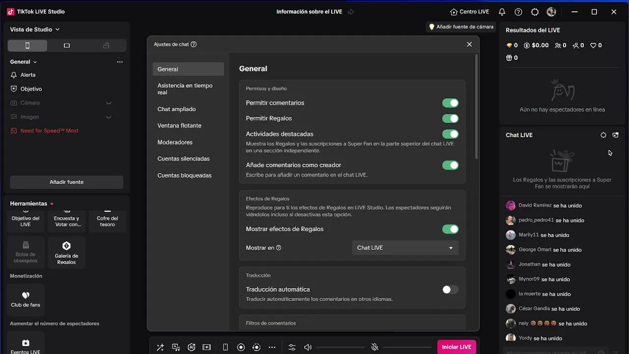Open the General scene three-dots menu
This screenshot has width=629, height=354.
point(120,62)
